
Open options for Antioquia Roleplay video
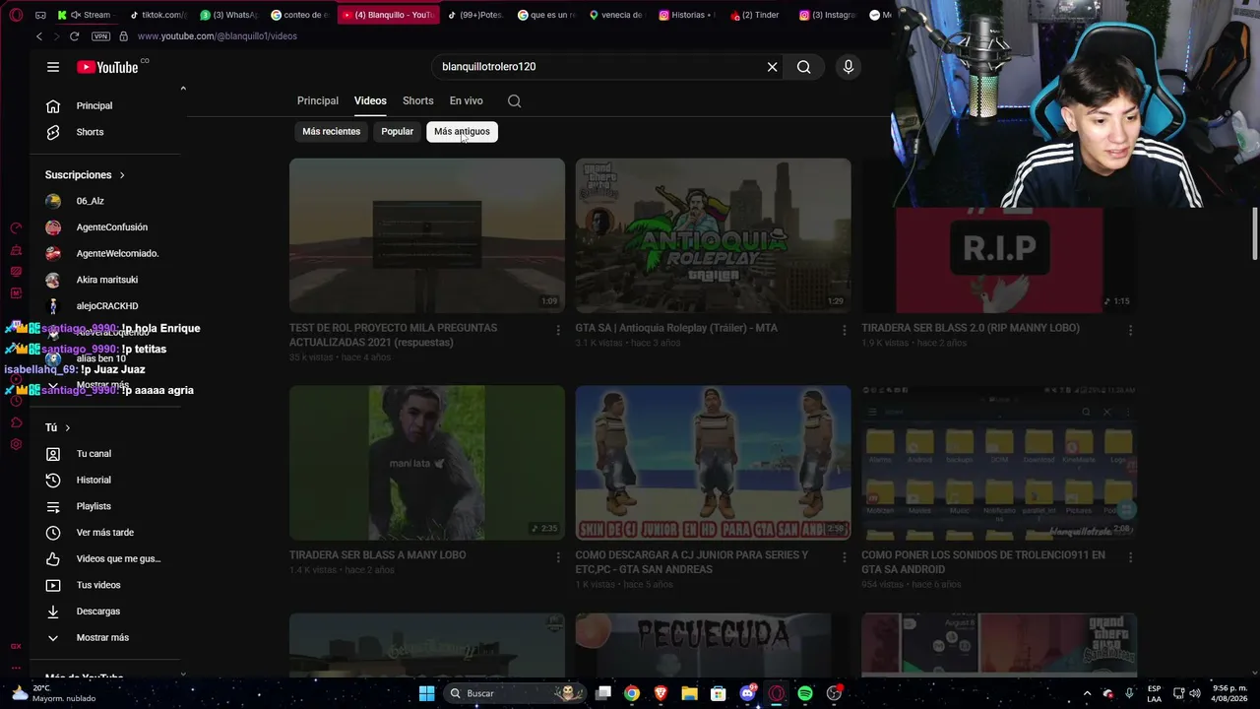click(844, 330)
